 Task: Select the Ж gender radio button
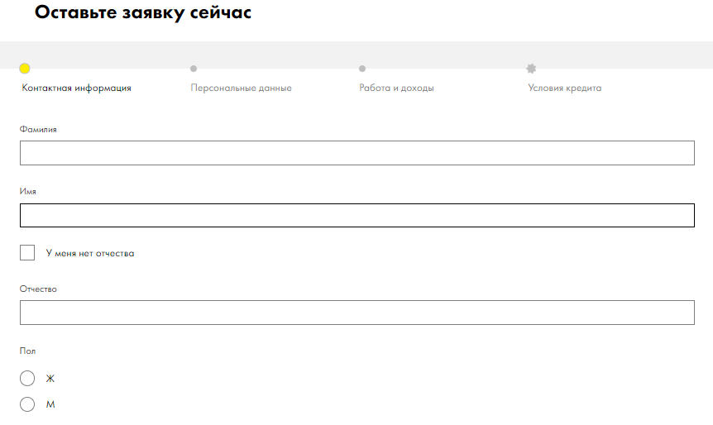pos(27,379)
